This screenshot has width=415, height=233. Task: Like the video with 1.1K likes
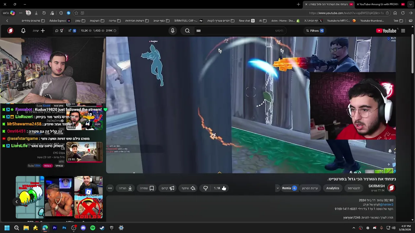coord(220,188)
